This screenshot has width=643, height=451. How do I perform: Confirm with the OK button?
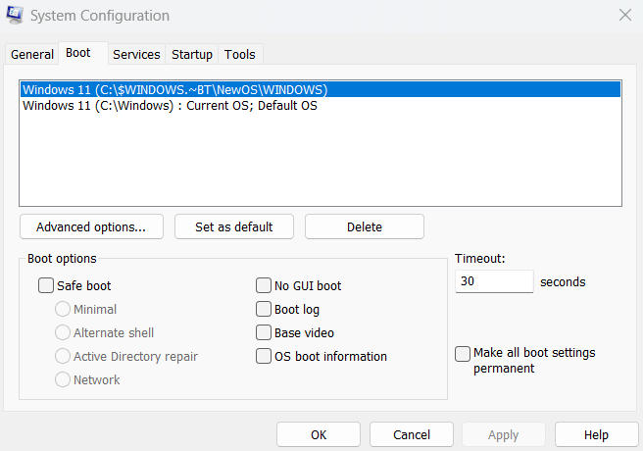point(319,434)
